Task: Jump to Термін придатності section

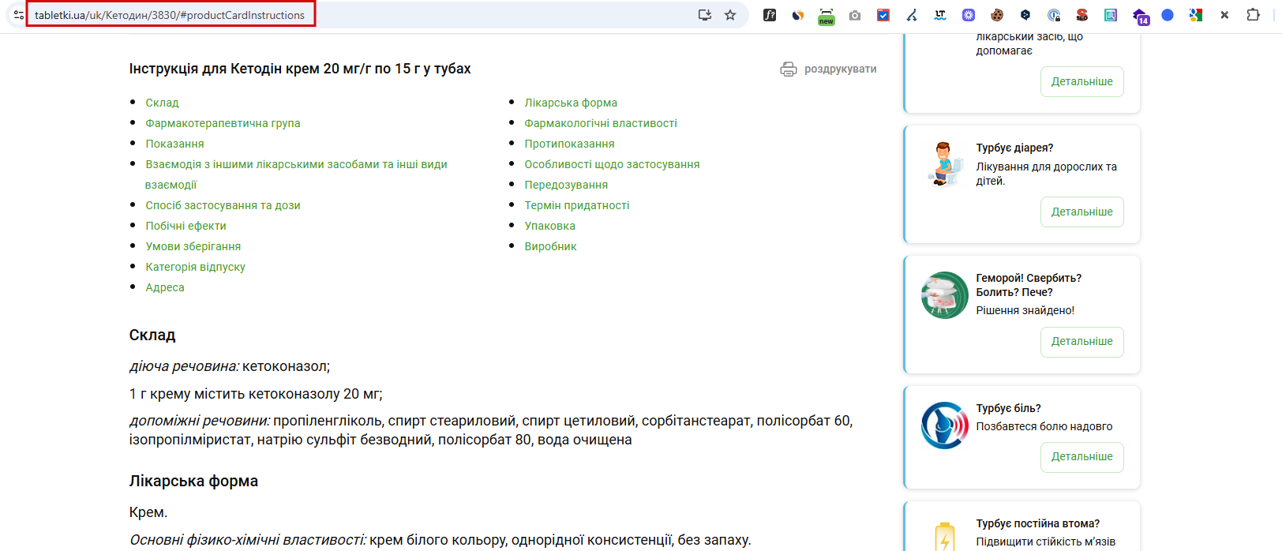Action: [x=577, y=205]
